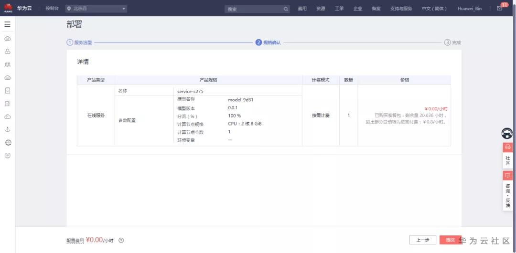Open the 企业 menu
This screenshot has width=516, height=253.
(x=358, y=9)
